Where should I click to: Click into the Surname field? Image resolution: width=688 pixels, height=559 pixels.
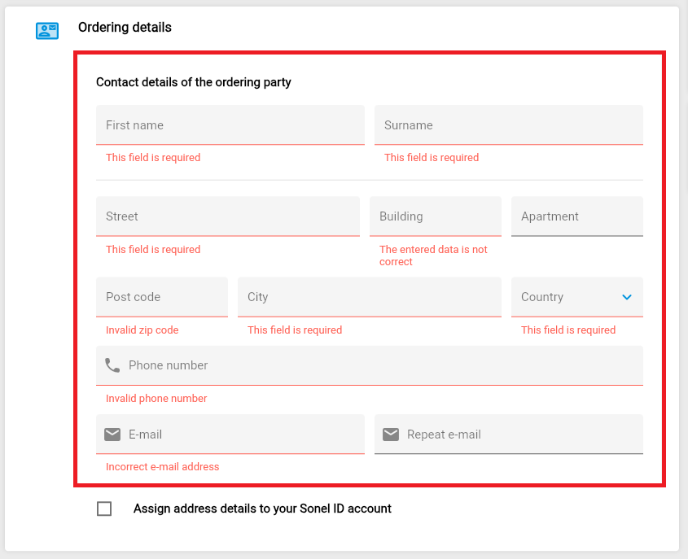508,125
